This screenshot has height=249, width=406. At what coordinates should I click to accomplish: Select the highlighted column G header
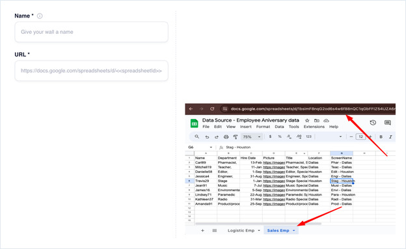click(342, 153)
